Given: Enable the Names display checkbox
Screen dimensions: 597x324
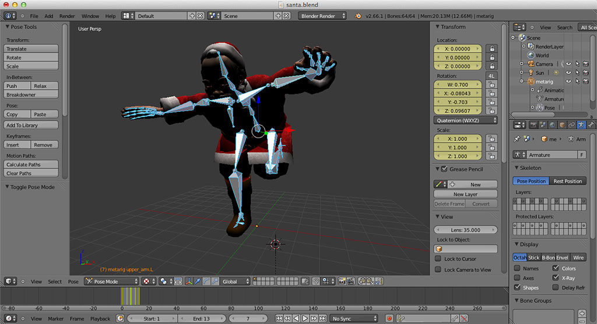Looking at the screenshot, I should (518, 269).
